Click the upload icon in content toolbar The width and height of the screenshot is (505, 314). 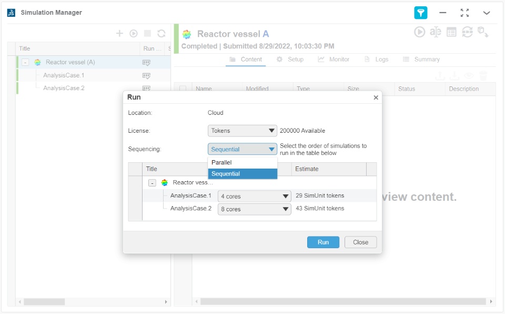tap(440, 76)
